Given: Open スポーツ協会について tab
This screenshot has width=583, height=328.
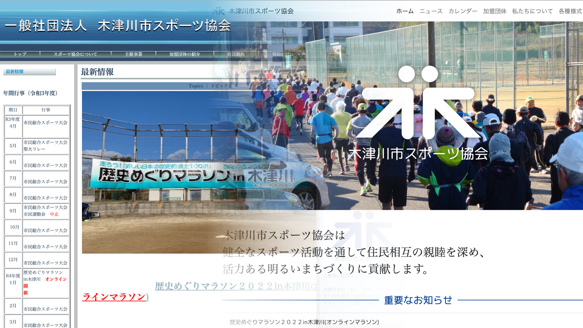Looking at the screenshot, I should (x=75, y=54).
